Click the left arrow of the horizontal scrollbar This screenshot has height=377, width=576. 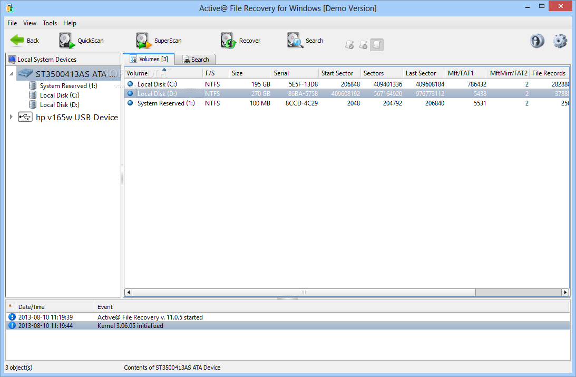(x=128, y=293)
